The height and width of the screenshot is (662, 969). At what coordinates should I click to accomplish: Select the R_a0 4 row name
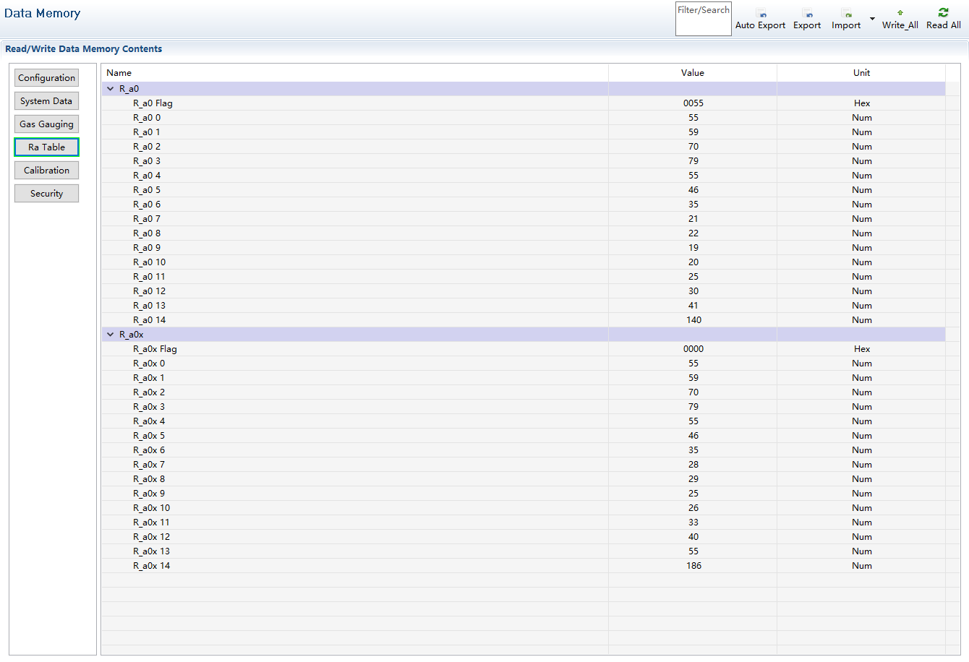[x=147, y=176]
